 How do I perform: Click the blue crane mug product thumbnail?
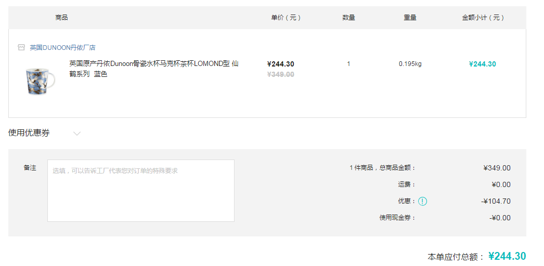click(40, 81)
